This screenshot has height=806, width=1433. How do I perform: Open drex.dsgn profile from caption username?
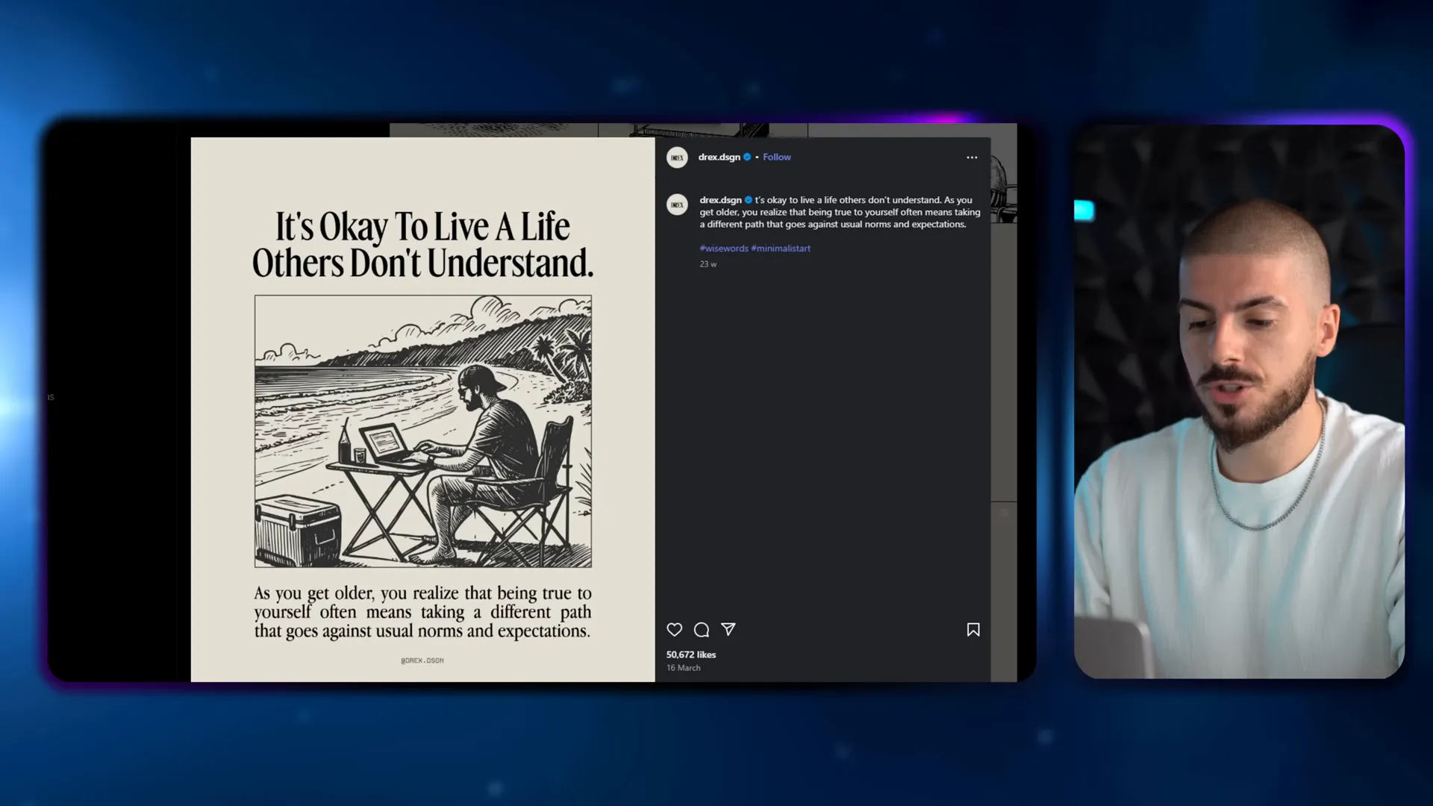pos(719,200)
